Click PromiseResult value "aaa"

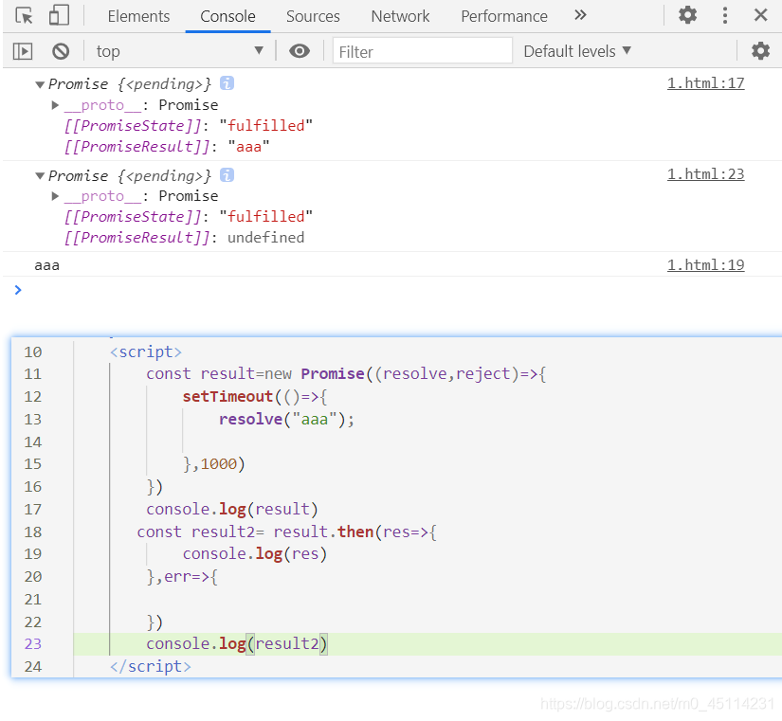click(x=248, y=147)
